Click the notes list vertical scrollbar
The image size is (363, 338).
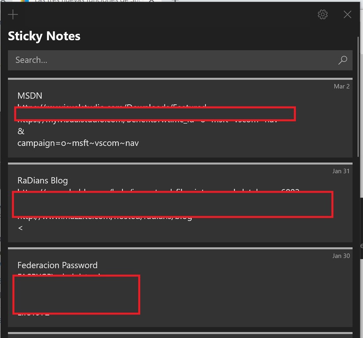click(358, 97)
